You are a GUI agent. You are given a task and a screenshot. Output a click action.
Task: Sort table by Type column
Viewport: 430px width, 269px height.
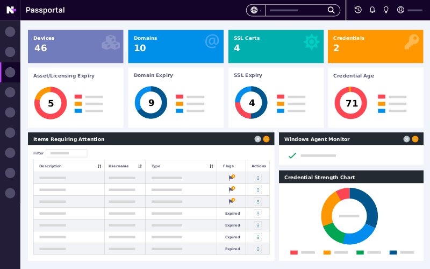click(x=211, y=166)
